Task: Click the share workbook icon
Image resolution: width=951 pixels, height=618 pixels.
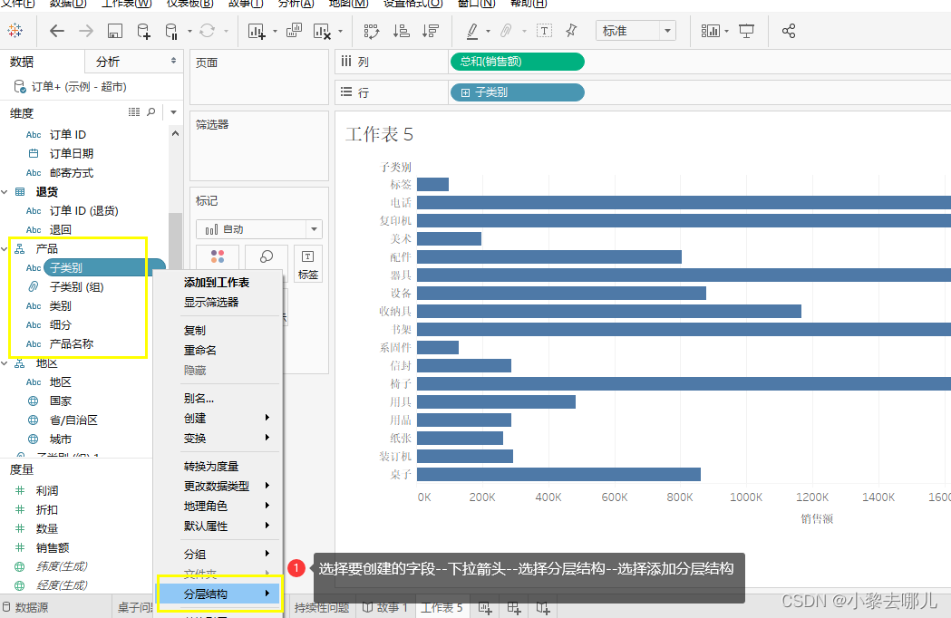Action: pyautogui.click(x=787, y=30)
